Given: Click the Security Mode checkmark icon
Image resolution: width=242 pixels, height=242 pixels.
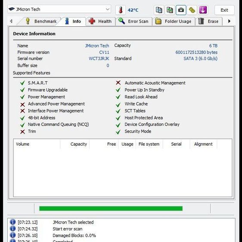Looking at the screenshot, I should point(118,132).
